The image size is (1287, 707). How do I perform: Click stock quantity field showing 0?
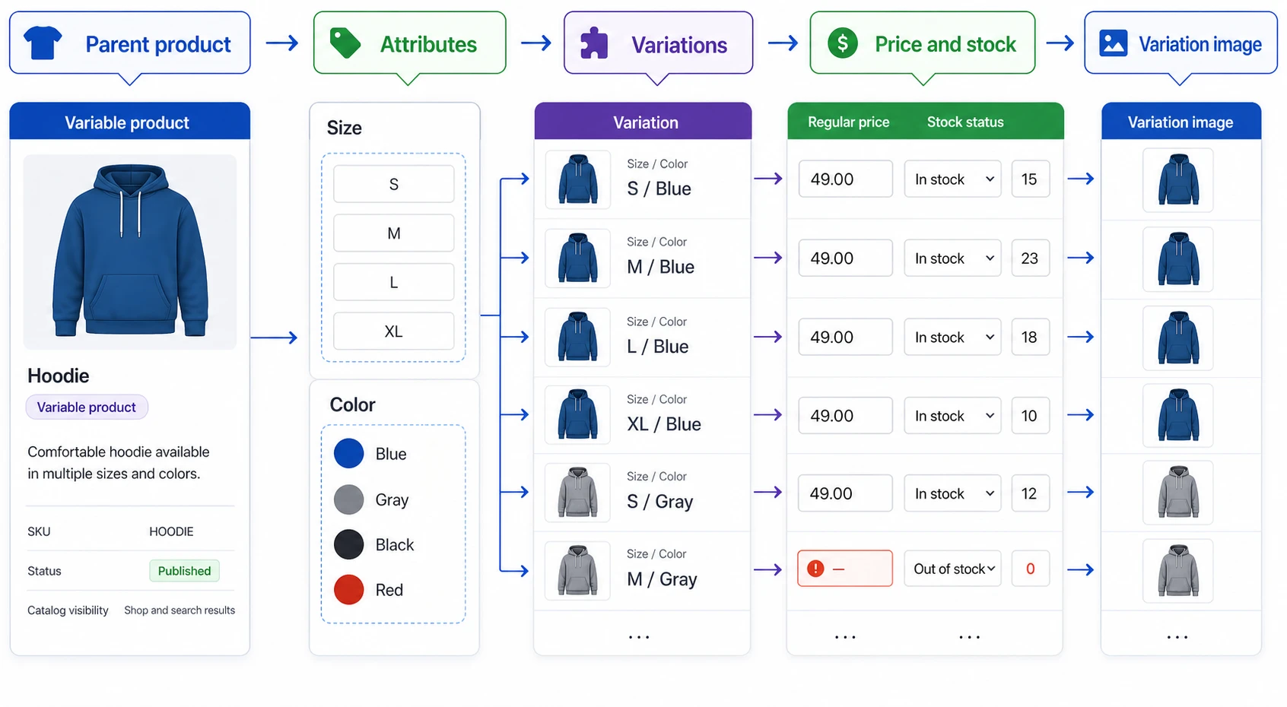click(x=1030, y=569)
